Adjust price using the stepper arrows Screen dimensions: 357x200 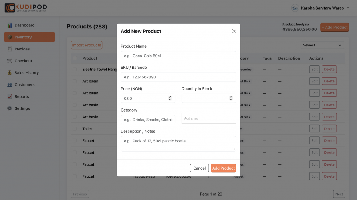170,98
